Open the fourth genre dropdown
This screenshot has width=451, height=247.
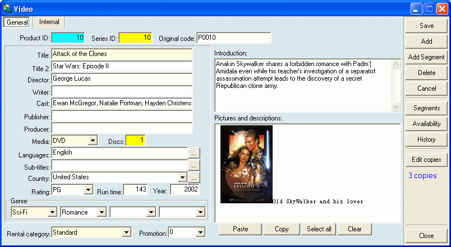[200, 212]
